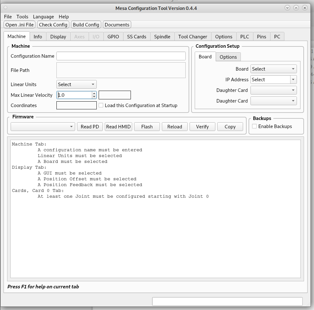
Task: Toggle the Enable Backups checkbox
Action: pos(254,126)
